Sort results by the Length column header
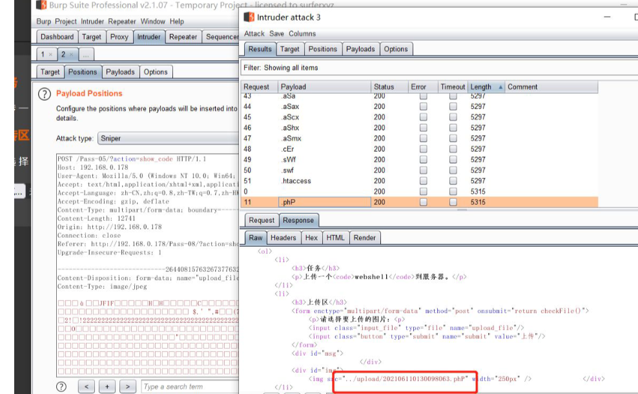This screenshot has height=394, width=638. 480,87
